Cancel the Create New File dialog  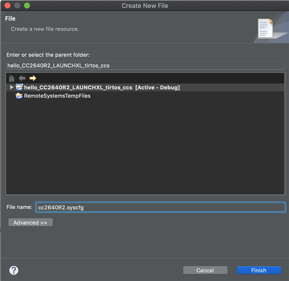click(205, 270)
